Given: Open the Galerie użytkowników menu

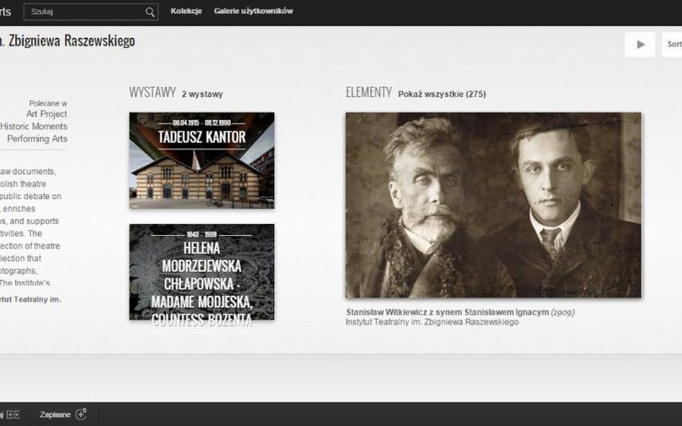Looking at the screenshot, I should coord(253,11).
